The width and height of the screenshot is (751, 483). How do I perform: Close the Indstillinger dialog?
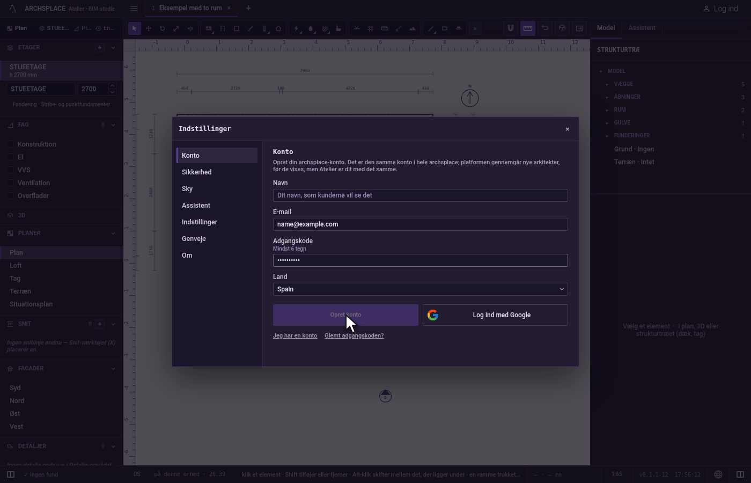[x=568, y=129]
